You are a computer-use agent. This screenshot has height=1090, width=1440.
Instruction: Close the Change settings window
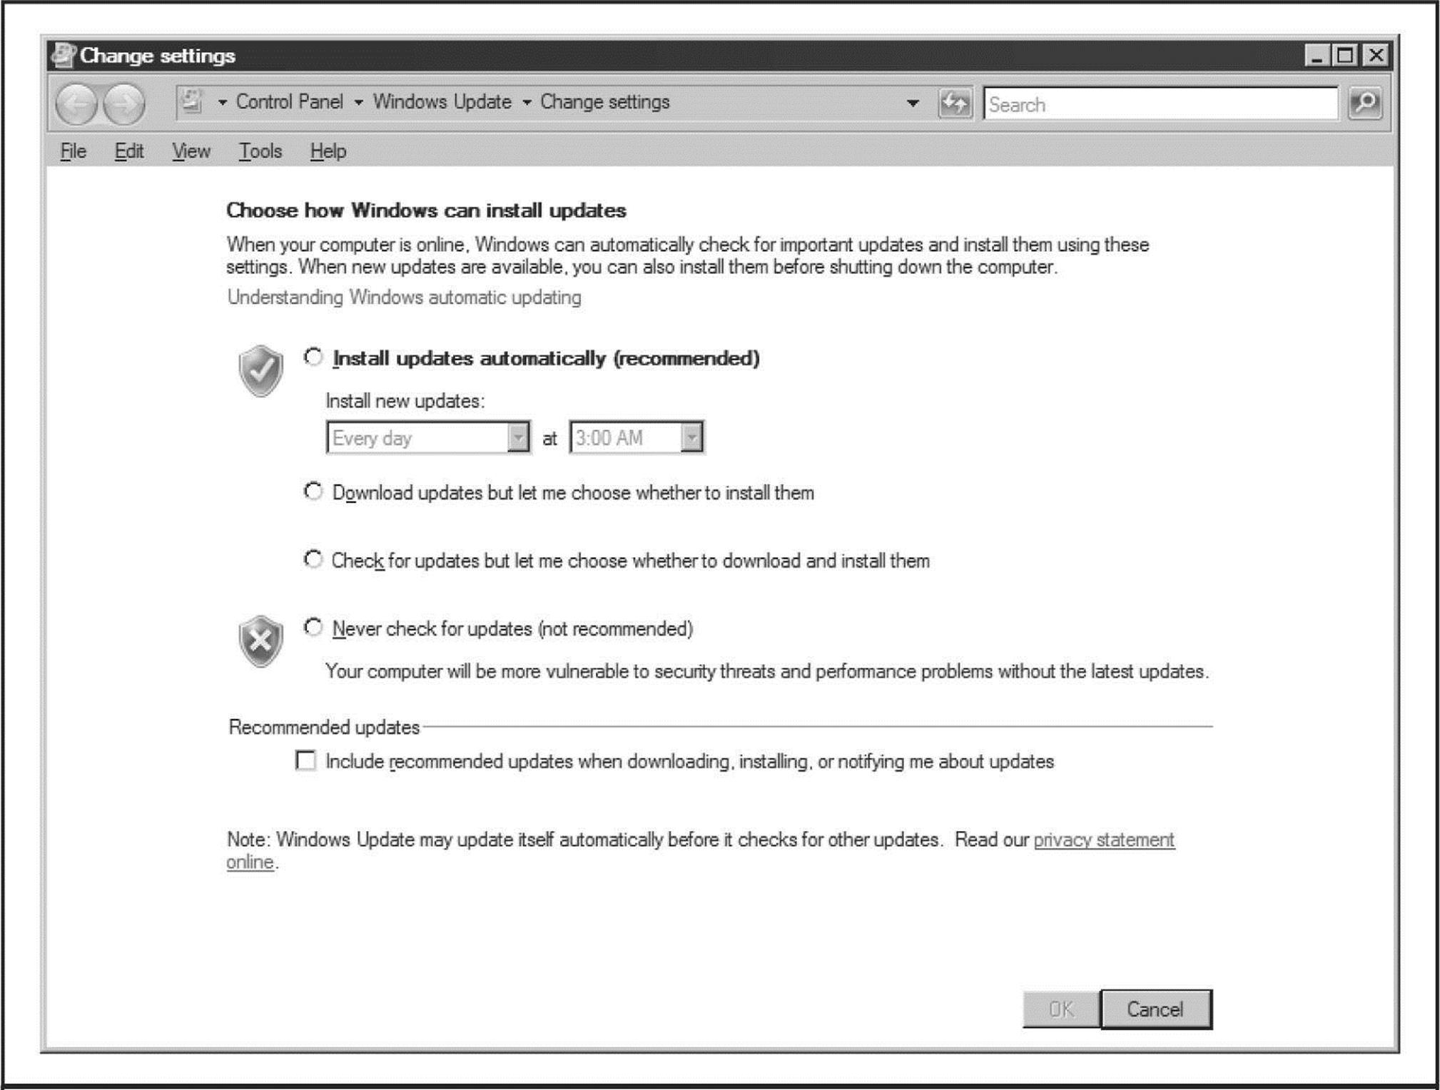(1376, 55)
